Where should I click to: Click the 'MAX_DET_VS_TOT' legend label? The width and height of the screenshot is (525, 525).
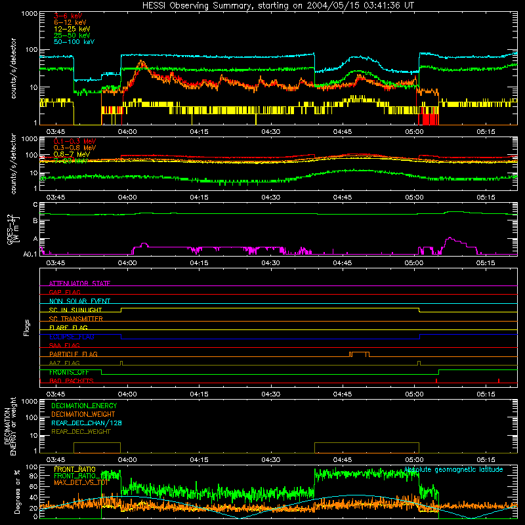coord(81,482)
